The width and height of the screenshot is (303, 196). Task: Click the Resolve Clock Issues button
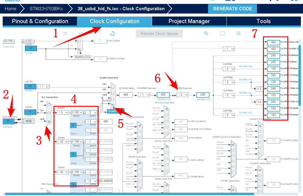pyautogui.click(x=159, y=34)
